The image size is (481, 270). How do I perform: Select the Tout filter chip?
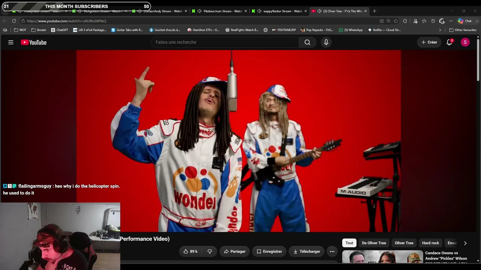[x=349, y=243]
